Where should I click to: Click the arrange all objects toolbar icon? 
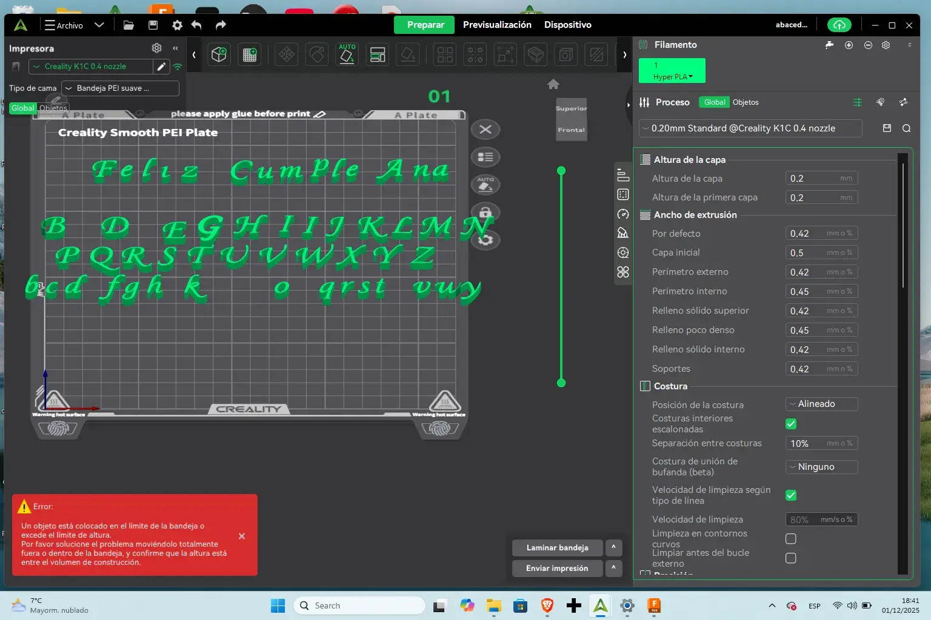378,54
